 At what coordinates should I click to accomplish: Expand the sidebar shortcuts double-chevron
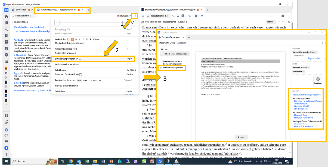(6, 104)
